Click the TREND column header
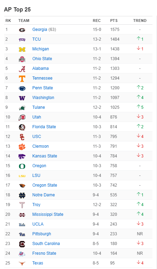 click(x=140, y=21)
